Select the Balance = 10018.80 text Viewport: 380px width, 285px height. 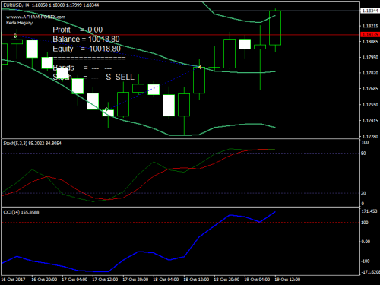86,39
